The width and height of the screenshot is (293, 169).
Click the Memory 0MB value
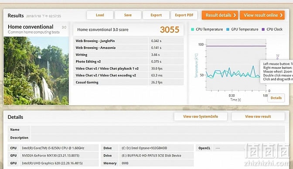tap(125, 163)
